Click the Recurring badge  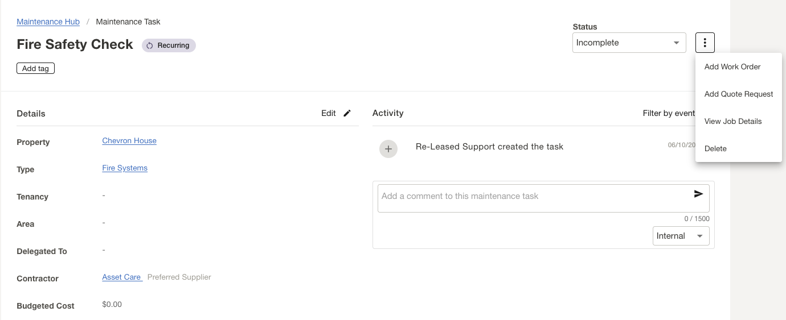(x=169, y=45)
